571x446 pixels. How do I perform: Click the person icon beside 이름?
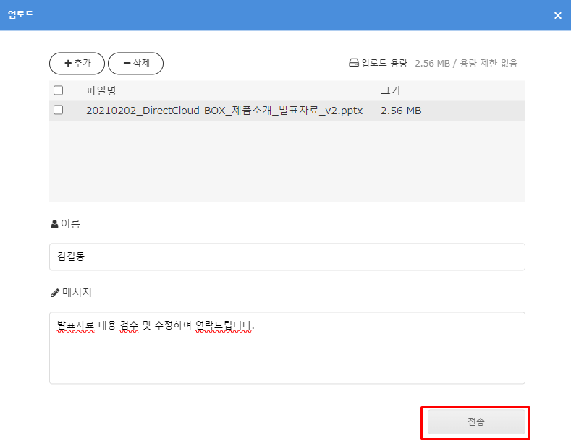tap(54, 225)
